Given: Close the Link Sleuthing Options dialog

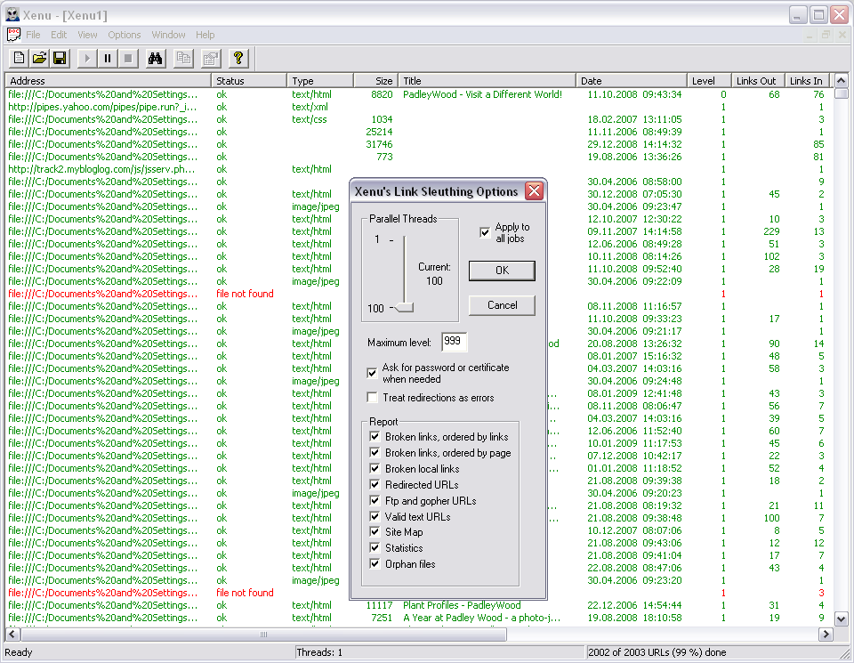Looking at the screenshot, I should [534, 191].
